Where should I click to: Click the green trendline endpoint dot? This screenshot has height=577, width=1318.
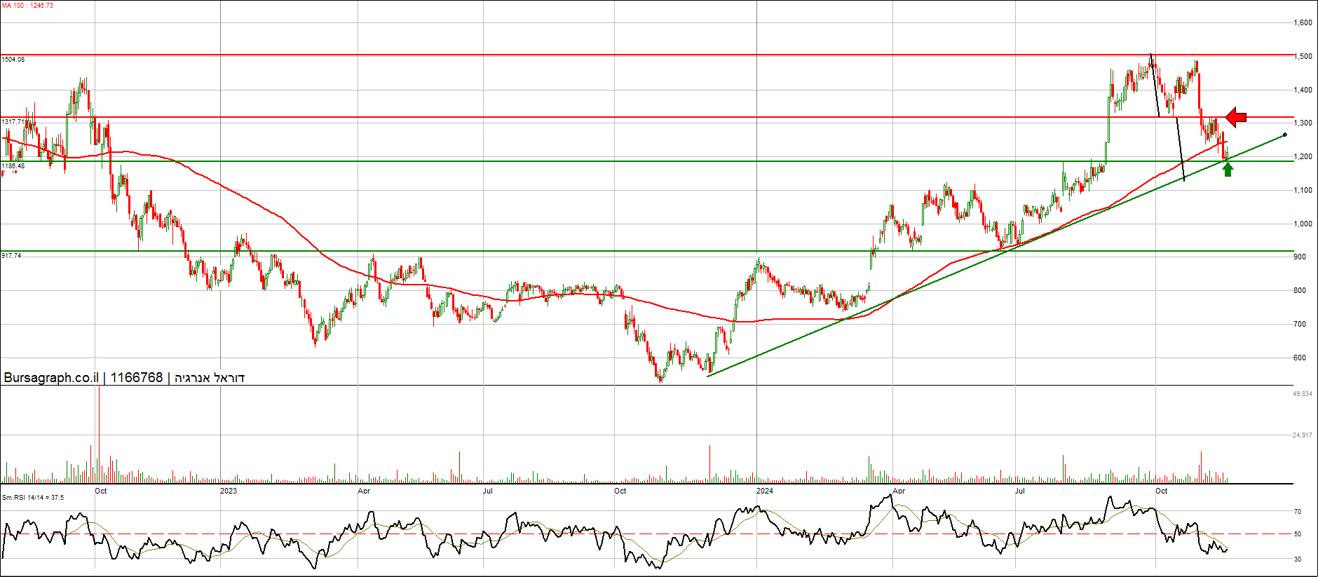tap(1284, 135)
